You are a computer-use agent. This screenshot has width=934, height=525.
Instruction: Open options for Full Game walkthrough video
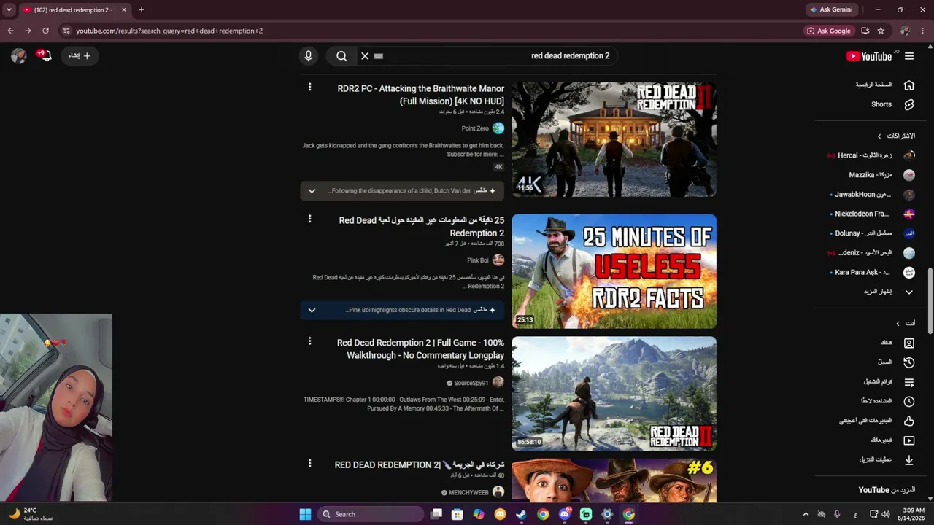click(309, 341)
